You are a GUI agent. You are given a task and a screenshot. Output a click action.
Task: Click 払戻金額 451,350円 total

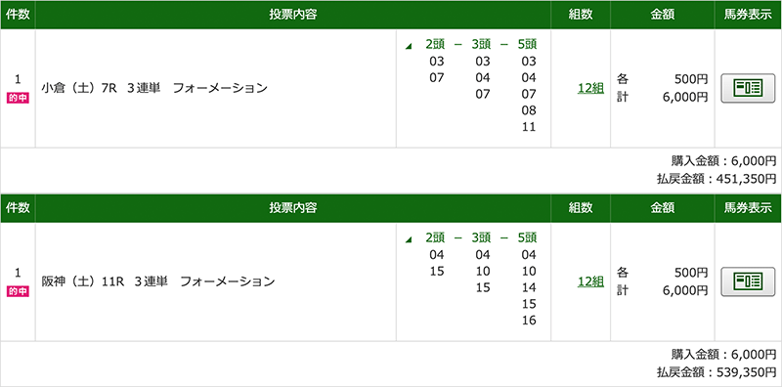(x=717, y=178)
